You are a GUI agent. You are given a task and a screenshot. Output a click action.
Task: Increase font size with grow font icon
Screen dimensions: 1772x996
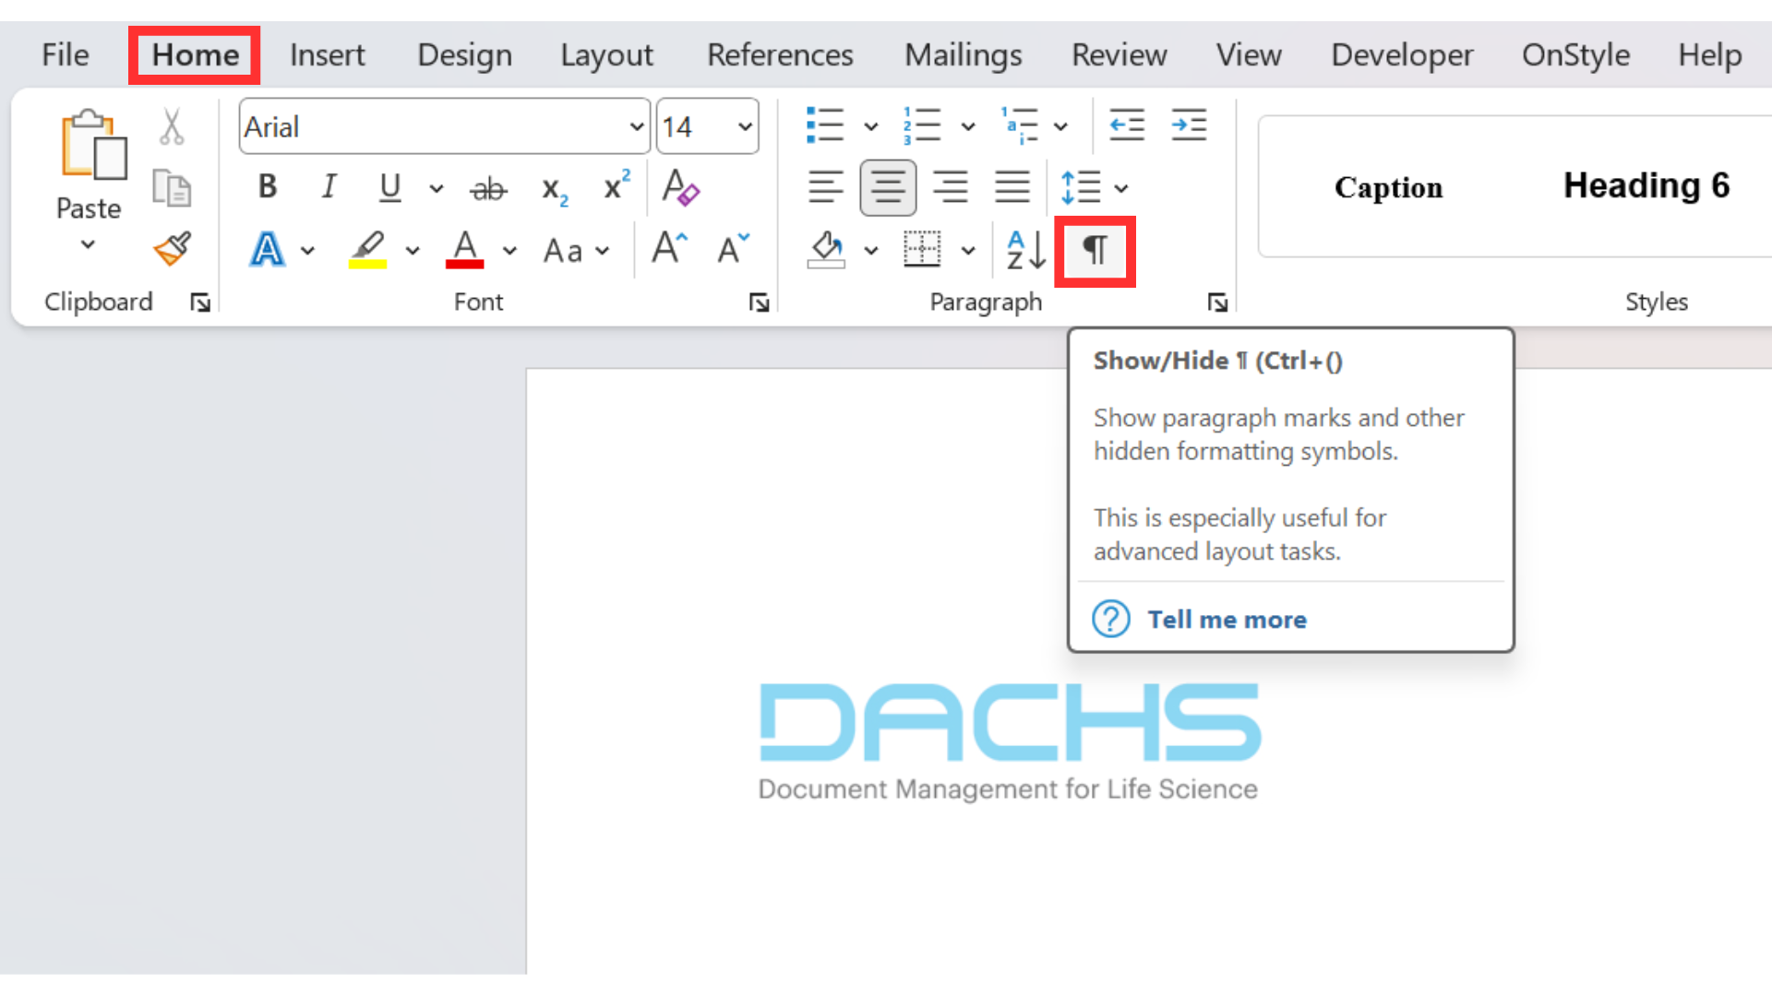669,249
